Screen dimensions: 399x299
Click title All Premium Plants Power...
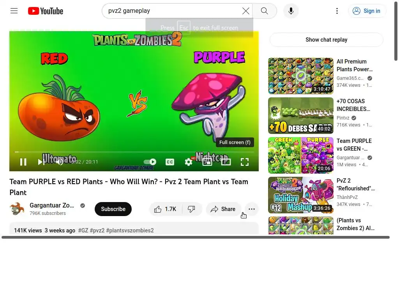point(355,65)
